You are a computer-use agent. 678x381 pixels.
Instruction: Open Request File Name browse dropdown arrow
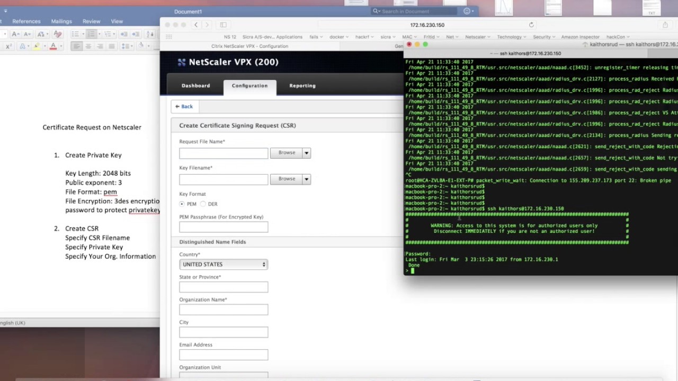tap(306, 153)
